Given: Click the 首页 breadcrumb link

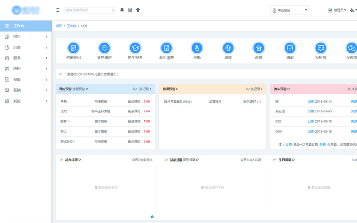Looking at the screenshot, I should click(59, 26).
